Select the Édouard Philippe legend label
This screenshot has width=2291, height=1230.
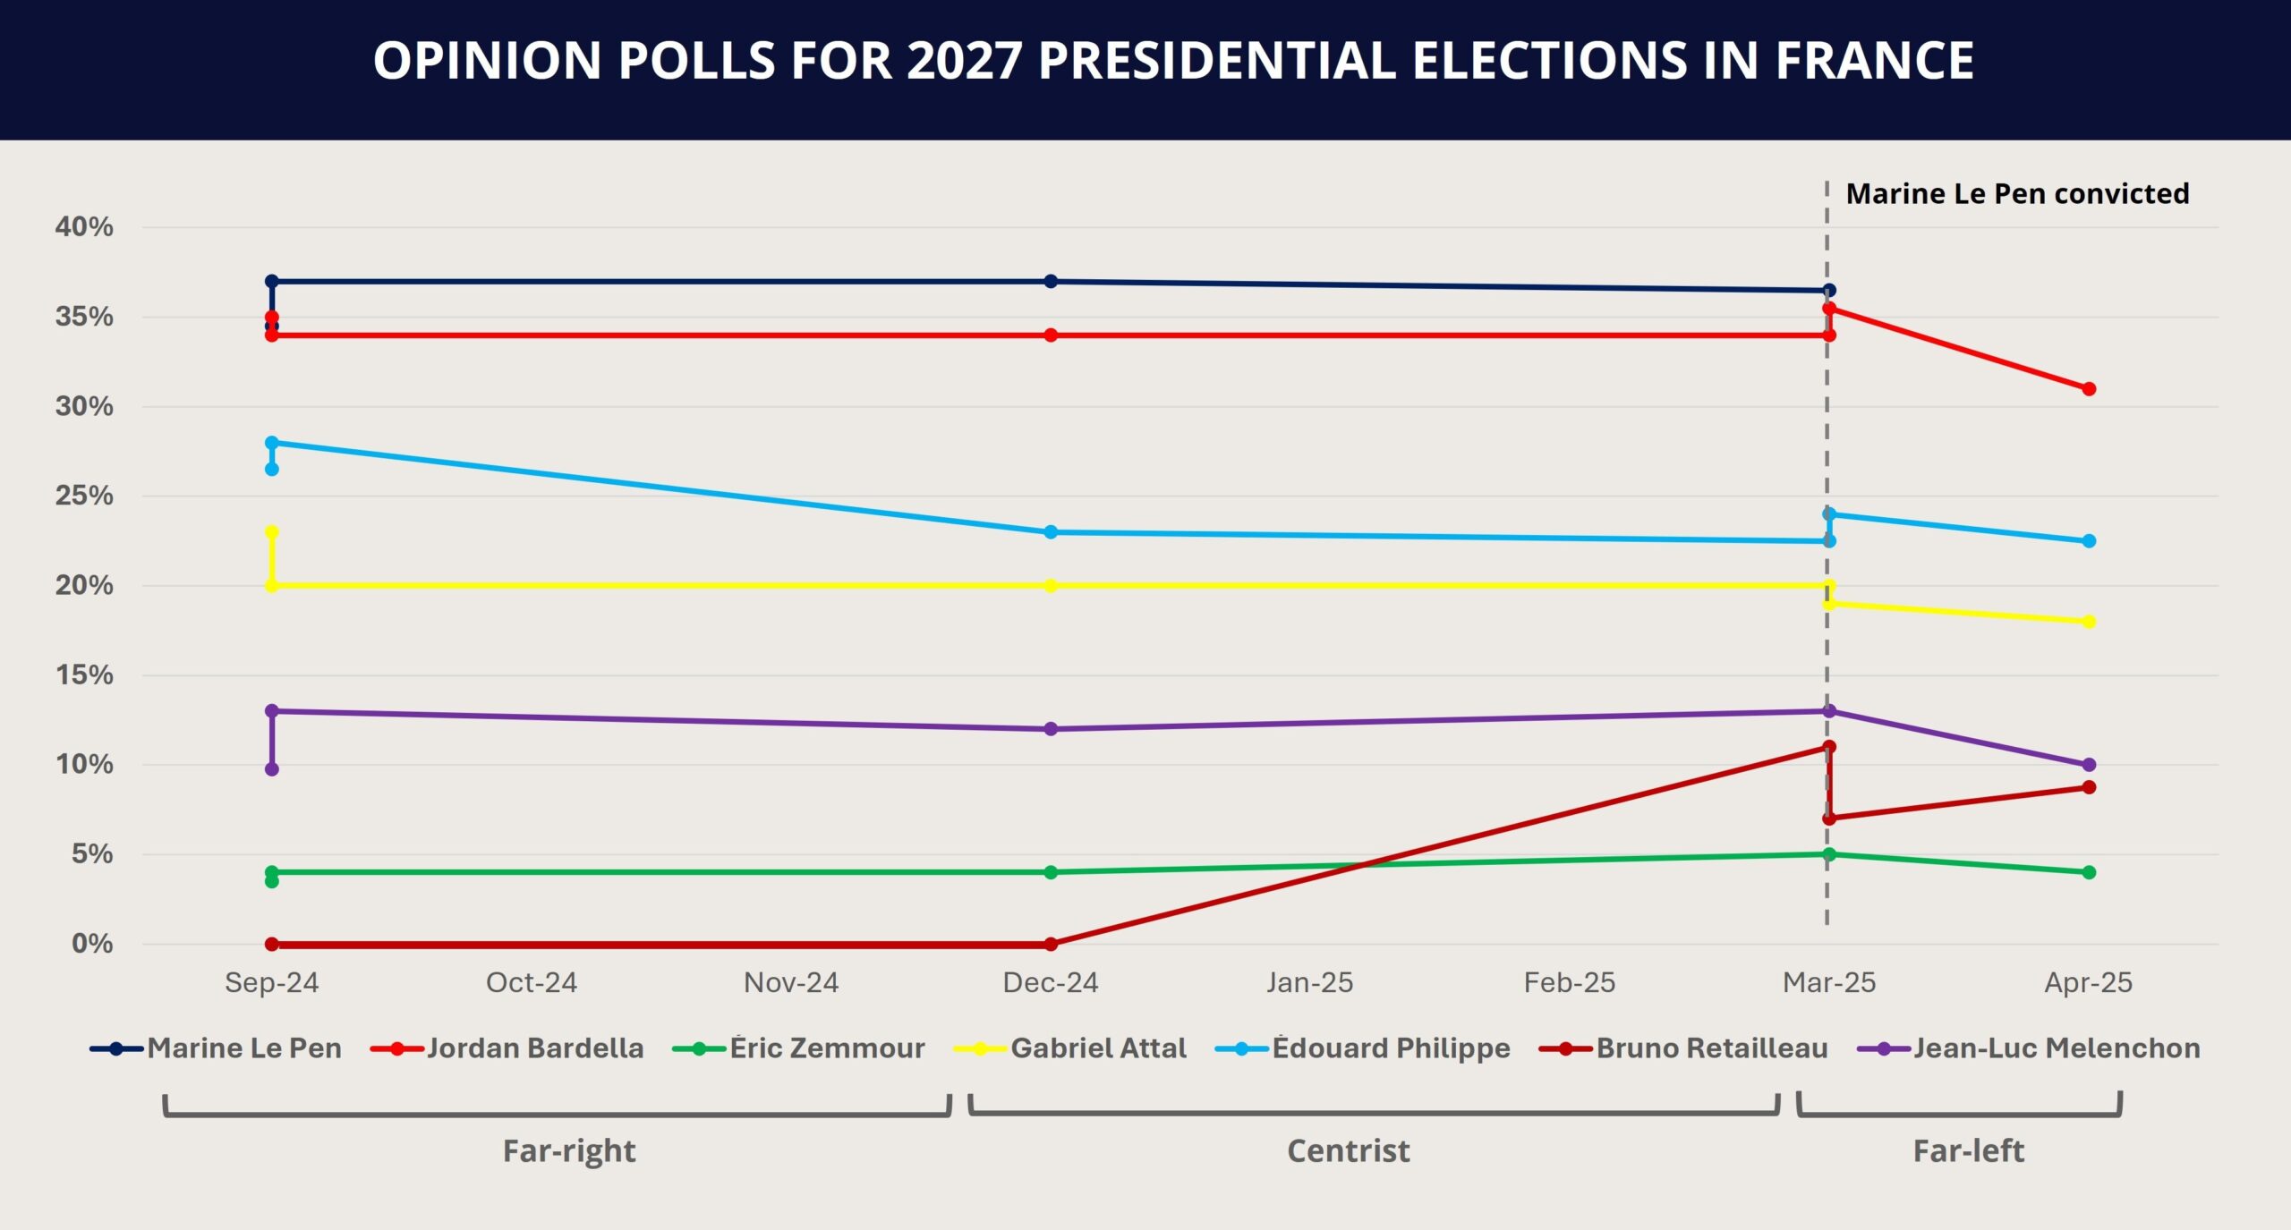(x=1391, y=1048)
